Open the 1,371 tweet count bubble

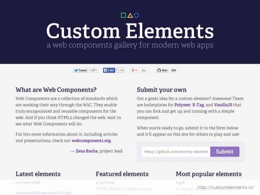[93, 70]
